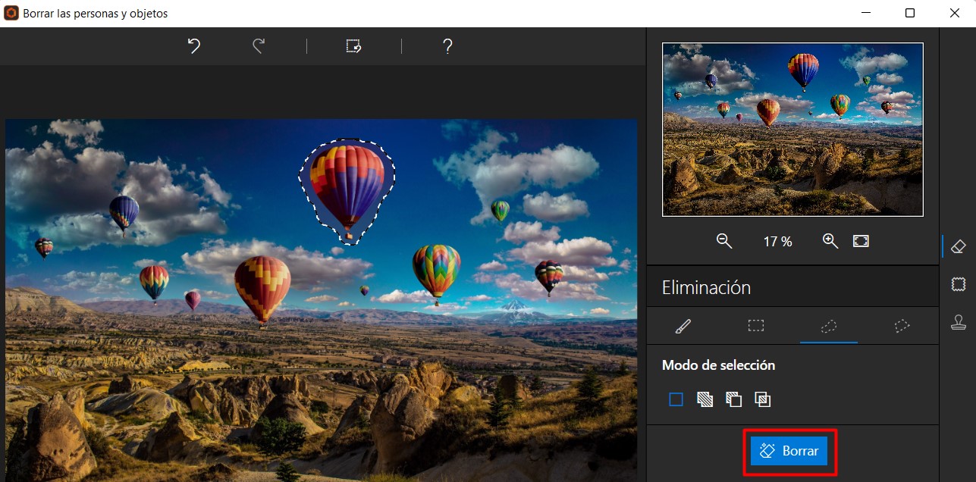976x482 pixels.
Task: Select the clone stamp tool in sidebar
Action: coord(959,322)
